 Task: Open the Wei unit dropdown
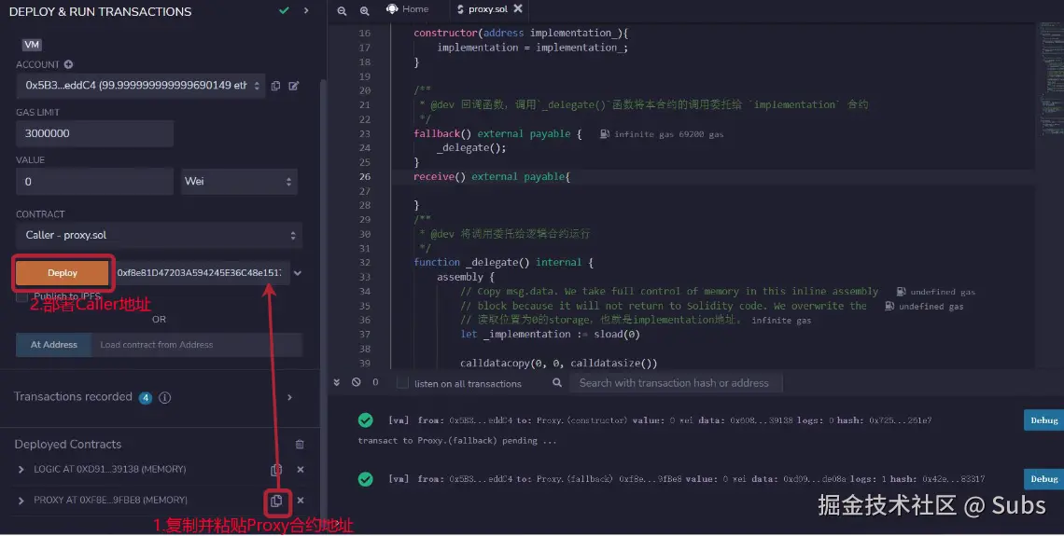click(x=239, y=182)
